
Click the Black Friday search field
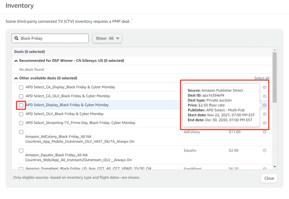(x=50, y=38)
